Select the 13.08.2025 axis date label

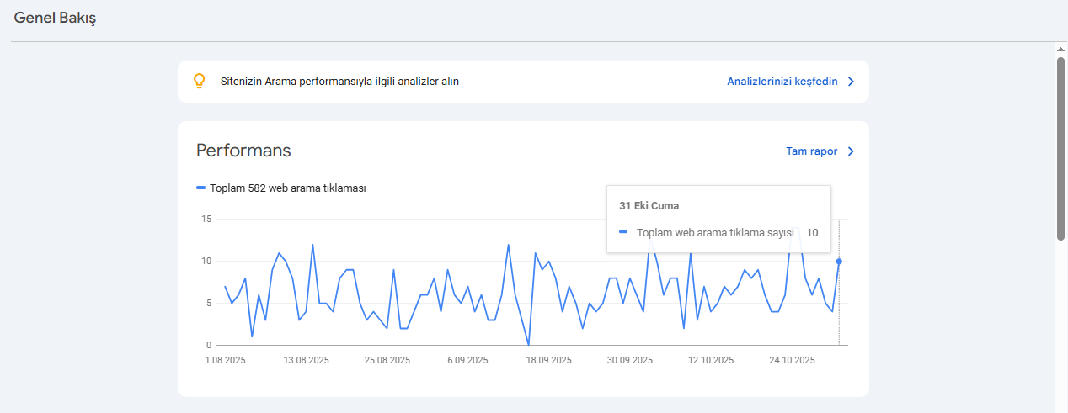tap(306, 360)
